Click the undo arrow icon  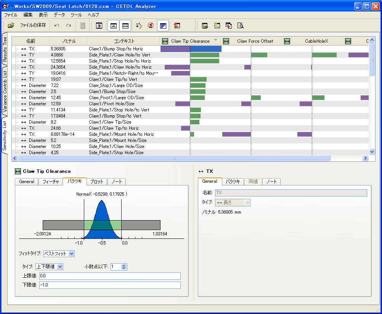57,25
